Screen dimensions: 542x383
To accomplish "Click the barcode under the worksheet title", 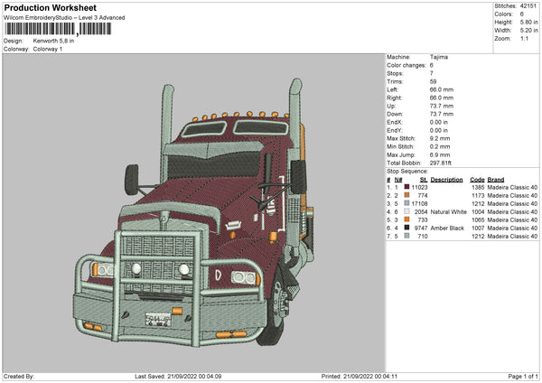I will click(x=57, y=29).
